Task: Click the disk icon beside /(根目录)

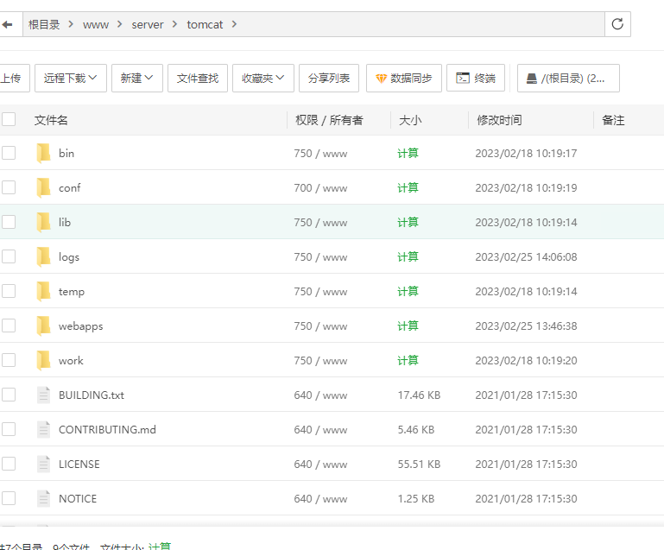Action: (x=532, y=79)
